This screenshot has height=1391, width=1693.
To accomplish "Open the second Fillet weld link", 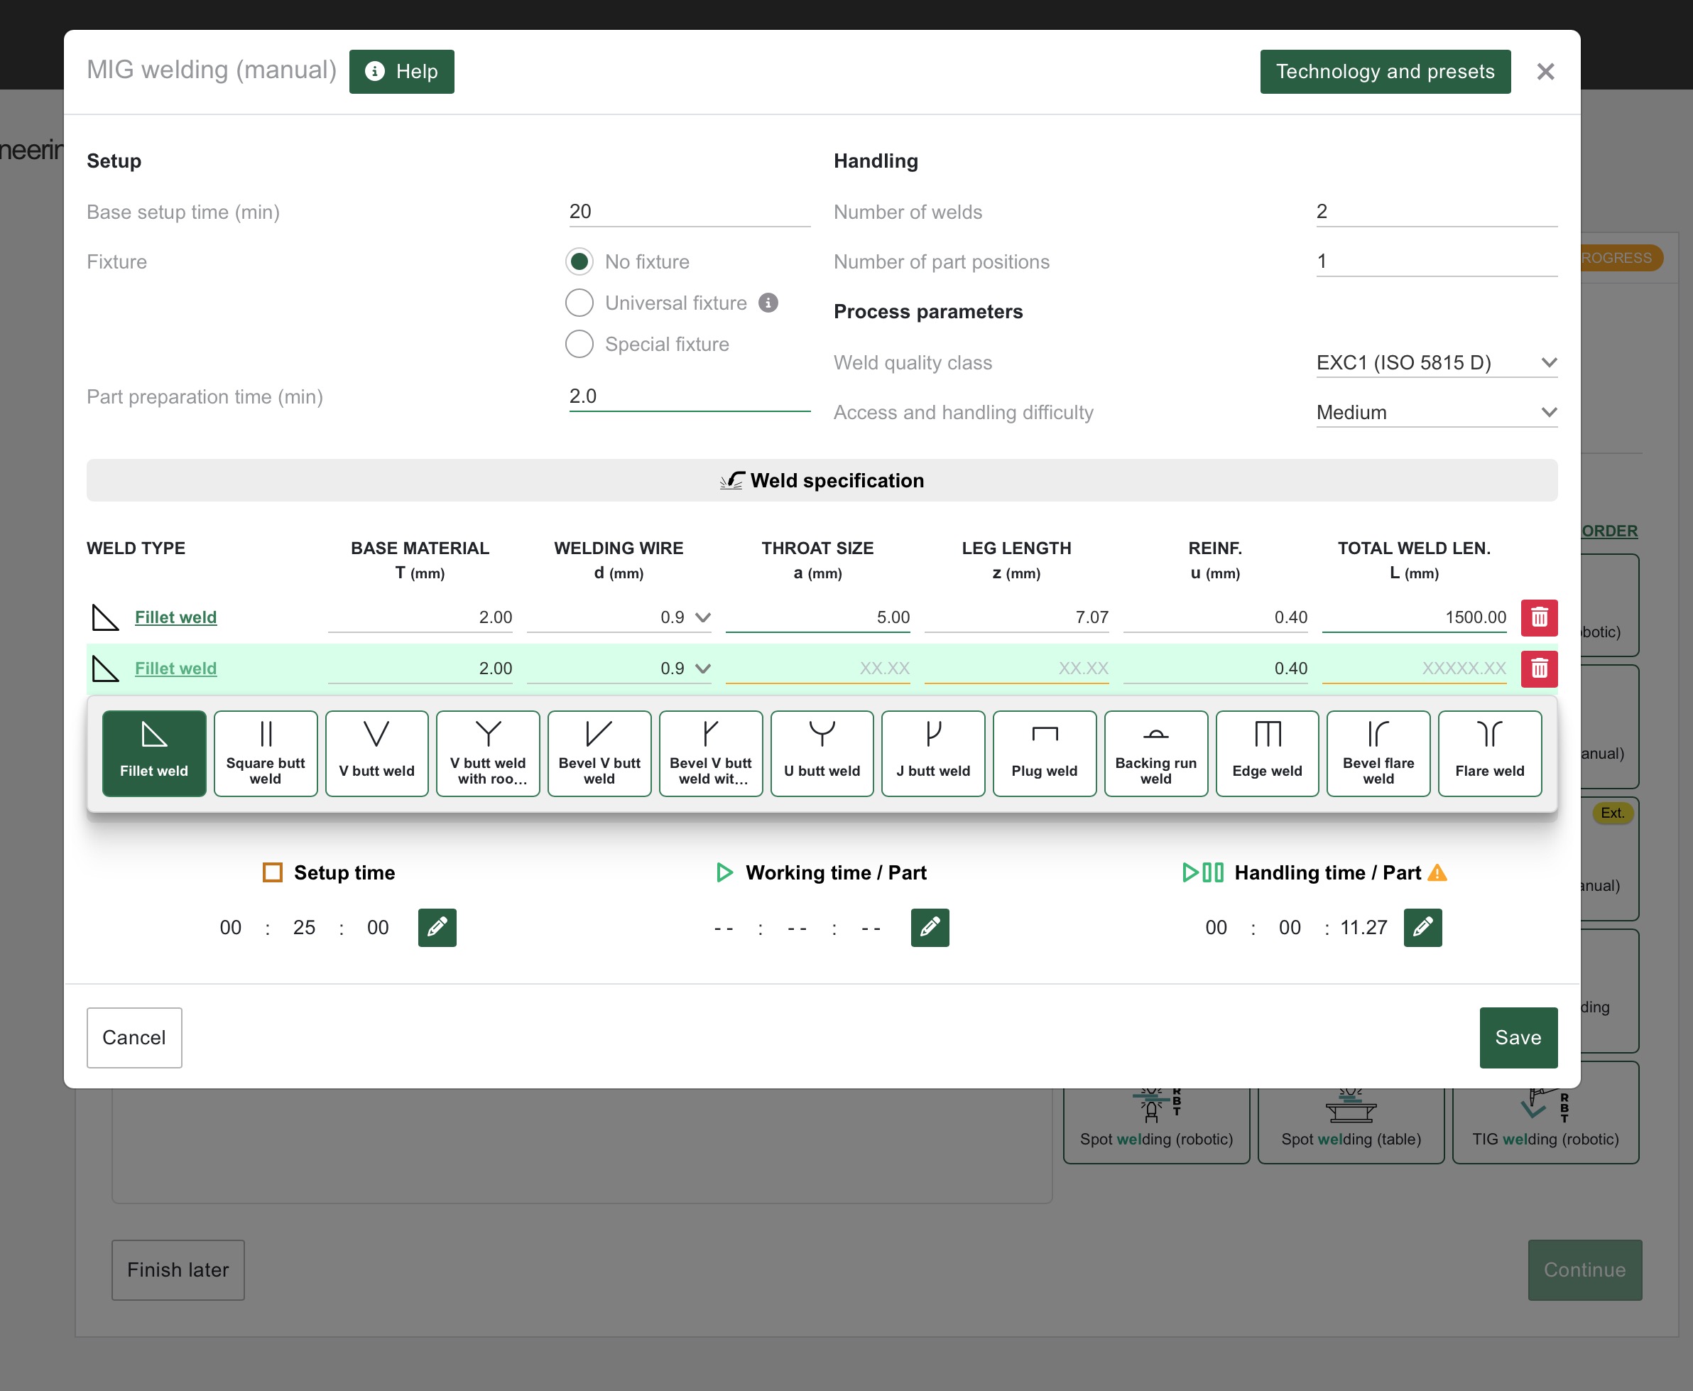I will point(175,669).
